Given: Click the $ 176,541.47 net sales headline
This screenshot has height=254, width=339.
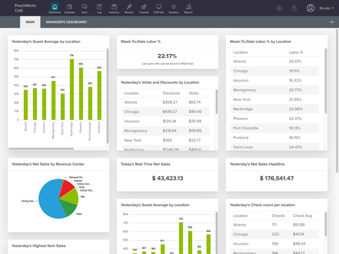Looking at the screenshot, I should (x=277, y=178).
